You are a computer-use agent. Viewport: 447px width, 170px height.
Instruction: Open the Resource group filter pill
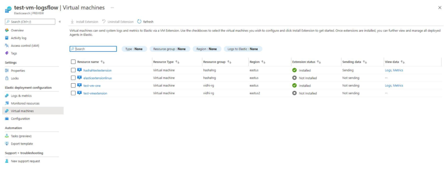click(169, 49)
